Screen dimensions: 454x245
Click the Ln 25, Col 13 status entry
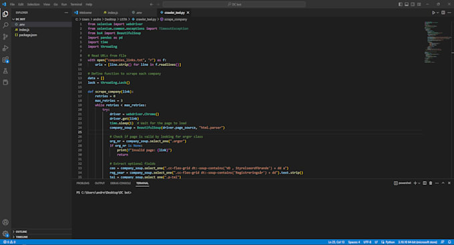point(336,242)
